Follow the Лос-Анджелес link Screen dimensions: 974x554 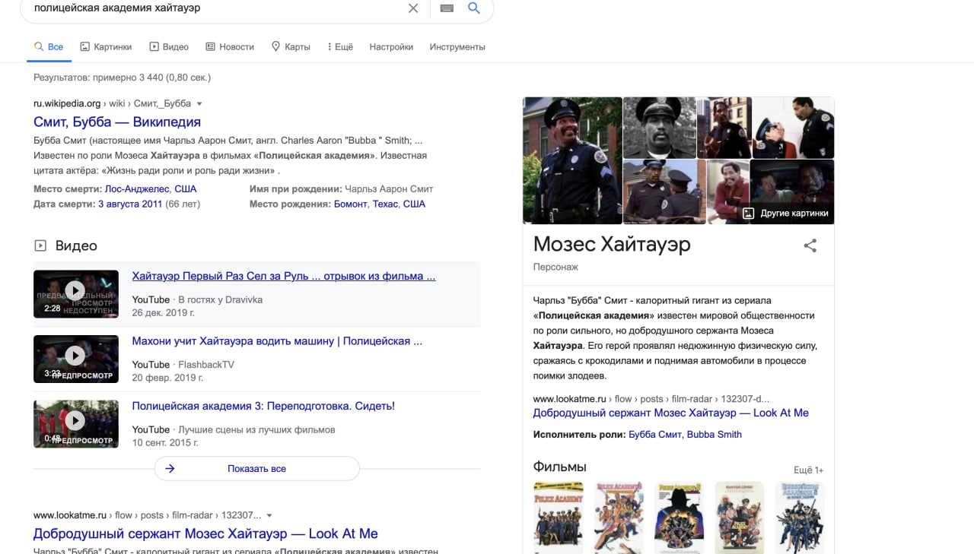[138, 188]
